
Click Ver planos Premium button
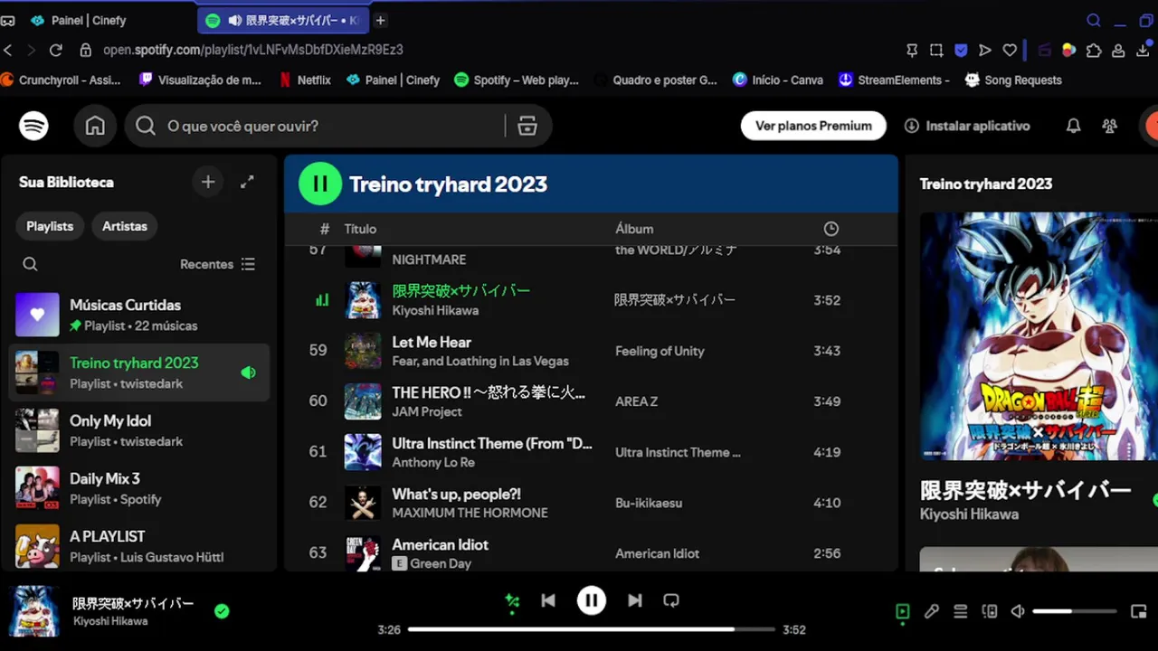[x=813, y=126]
